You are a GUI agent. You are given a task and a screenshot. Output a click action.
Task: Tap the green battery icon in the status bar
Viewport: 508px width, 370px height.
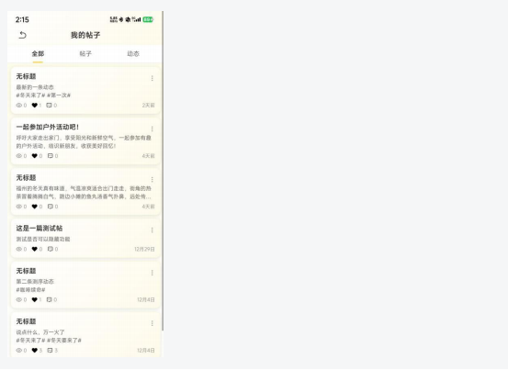(148, 19)
